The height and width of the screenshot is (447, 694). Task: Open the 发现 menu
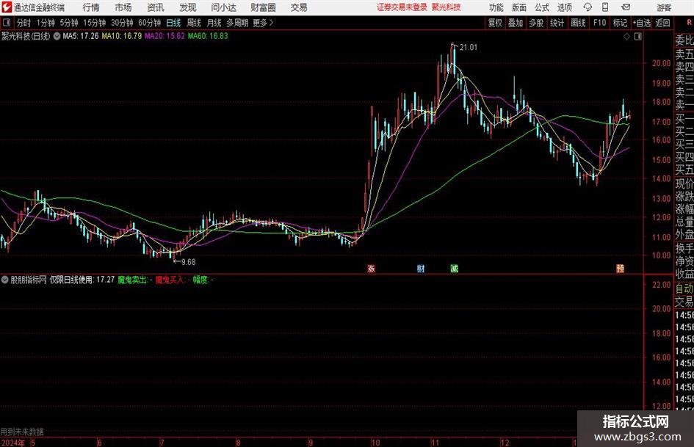tap(188, 7)
